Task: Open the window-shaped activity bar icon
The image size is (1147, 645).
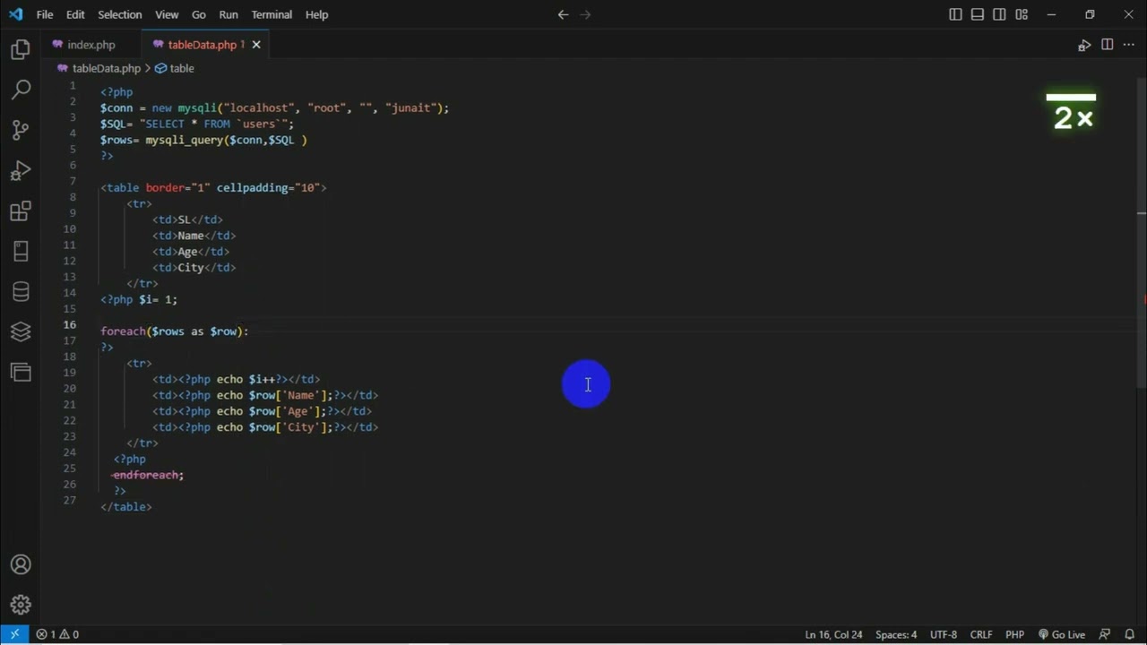Action: pyautogui.click(x=20, y=372)
